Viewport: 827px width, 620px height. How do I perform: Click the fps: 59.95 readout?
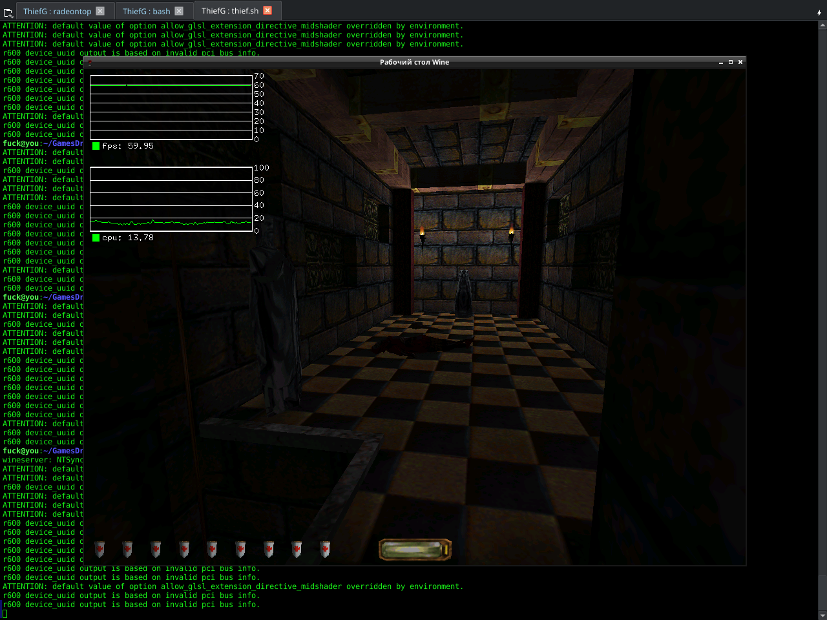[x=128, y=146]
